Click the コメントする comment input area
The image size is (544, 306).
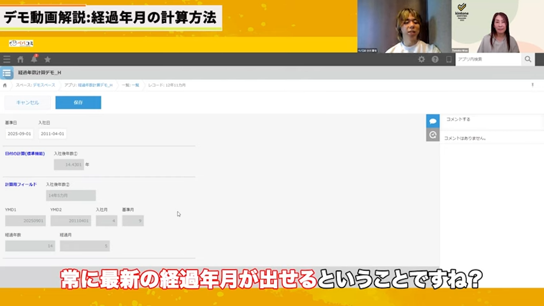(x=478, y=120)
